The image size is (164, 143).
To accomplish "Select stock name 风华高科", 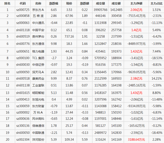I will click(38, 119).
